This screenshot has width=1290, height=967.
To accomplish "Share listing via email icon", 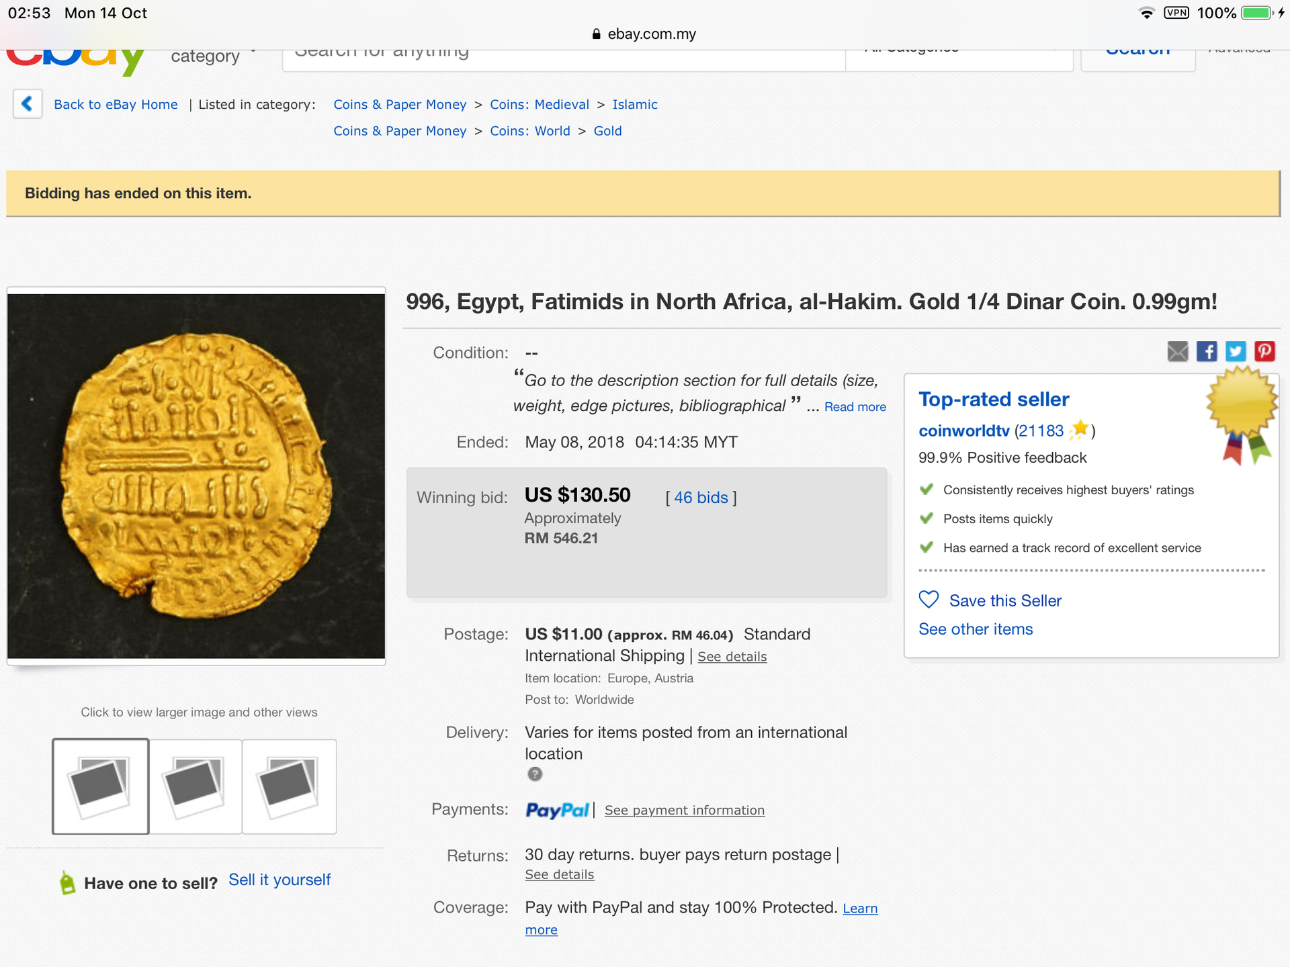I will tap(1177, 351).
